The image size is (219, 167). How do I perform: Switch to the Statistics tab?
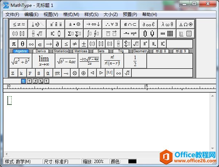coord(61,51)
